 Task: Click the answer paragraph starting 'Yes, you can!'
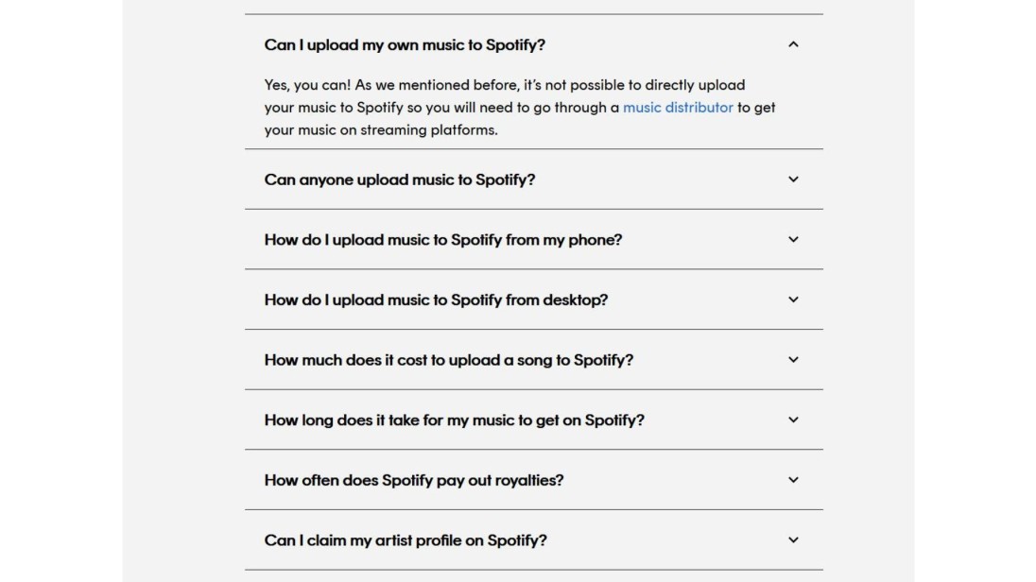point(505,85)
